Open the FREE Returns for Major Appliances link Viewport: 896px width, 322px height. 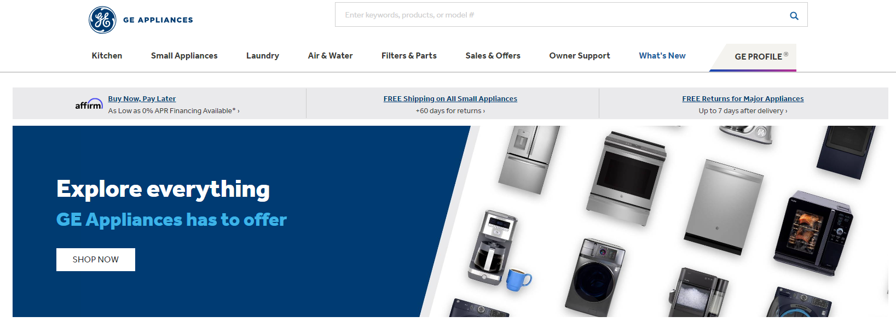click(x=743, y=99)
